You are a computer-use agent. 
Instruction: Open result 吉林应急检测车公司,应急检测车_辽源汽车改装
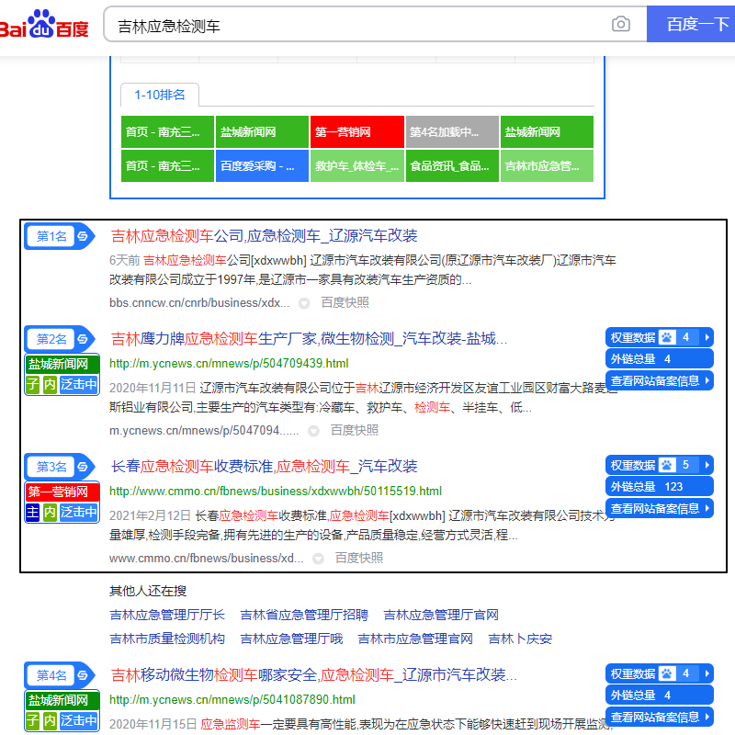tap(264, 236)
